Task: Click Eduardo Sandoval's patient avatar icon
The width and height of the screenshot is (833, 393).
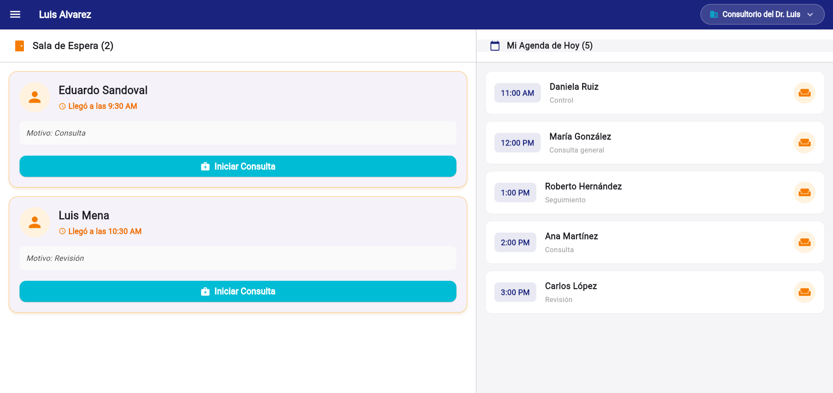Action: pos(34,97)
